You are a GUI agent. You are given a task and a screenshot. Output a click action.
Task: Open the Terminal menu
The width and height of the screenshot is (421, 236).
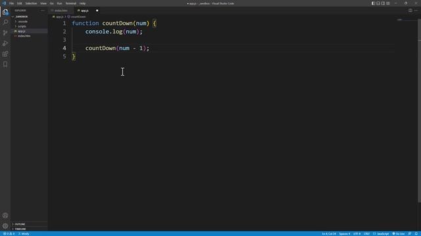tap(71, 3)
